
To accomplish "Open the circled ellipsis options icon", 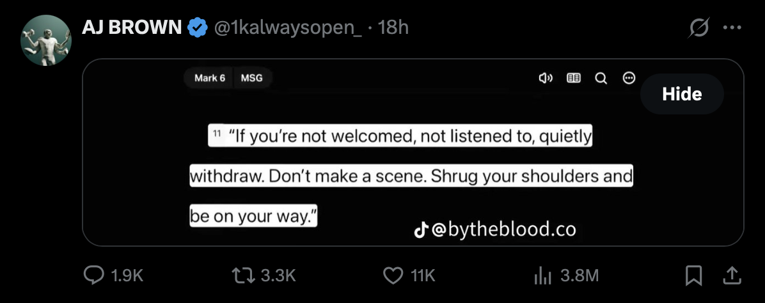I will point(629,78).
